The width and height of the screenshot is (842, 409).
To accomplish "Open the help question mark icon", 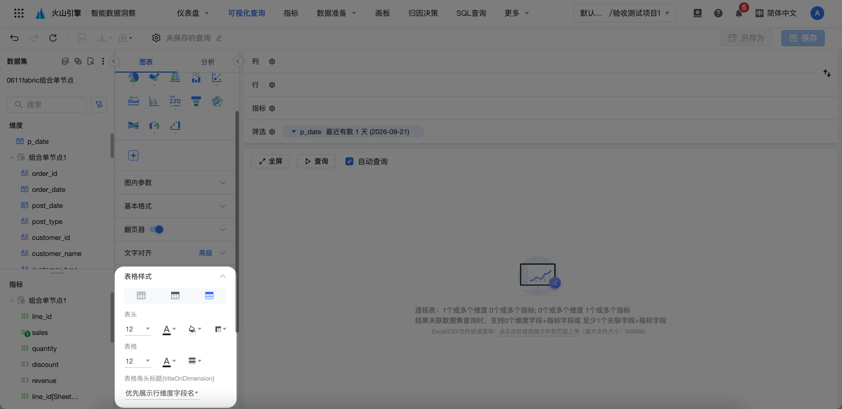I will pos(718,13).
